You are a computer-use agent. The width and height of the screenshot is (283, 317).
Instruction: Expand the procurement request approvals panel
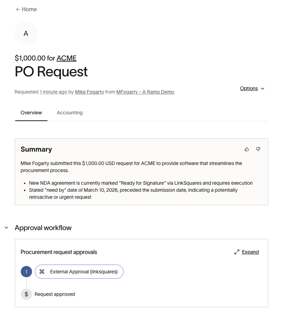[x=250, y=252]
